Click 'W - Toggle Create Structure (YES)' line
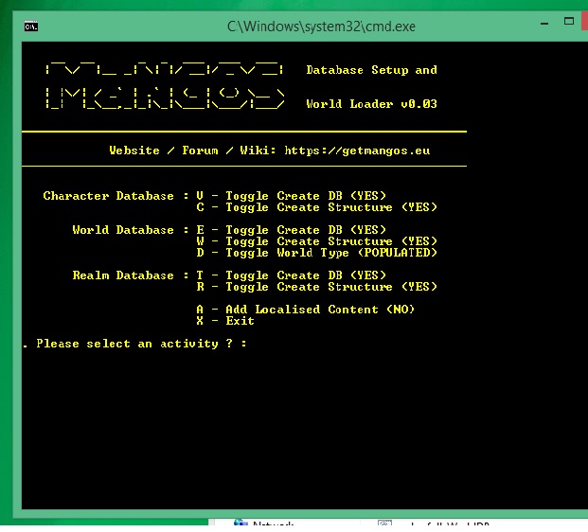This screenshot has height=532, width=588. pos(317,241)
